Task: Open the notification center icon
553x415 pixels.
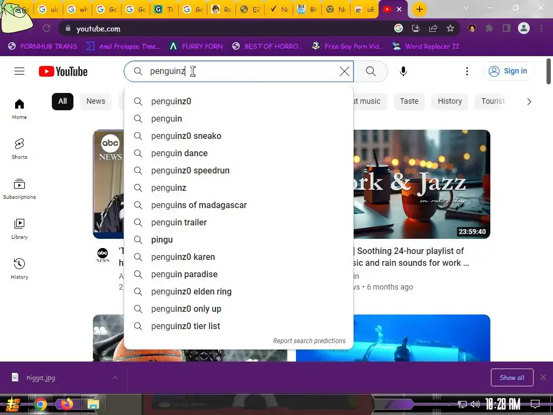Action: click(x=535, y=404)
